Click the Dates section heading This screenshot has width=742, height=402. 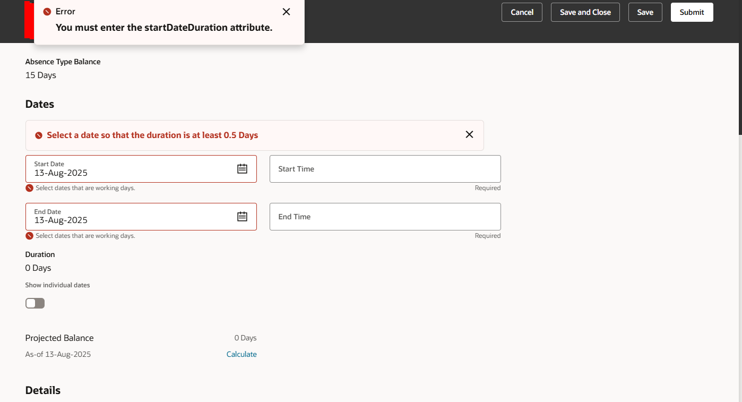(x=40, y=104)
